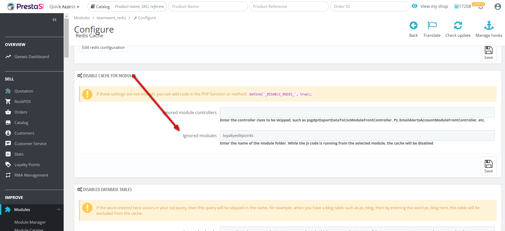505x231 pixels.
Task: Click the RMA Management repeat icon
Action: point(8,175)
